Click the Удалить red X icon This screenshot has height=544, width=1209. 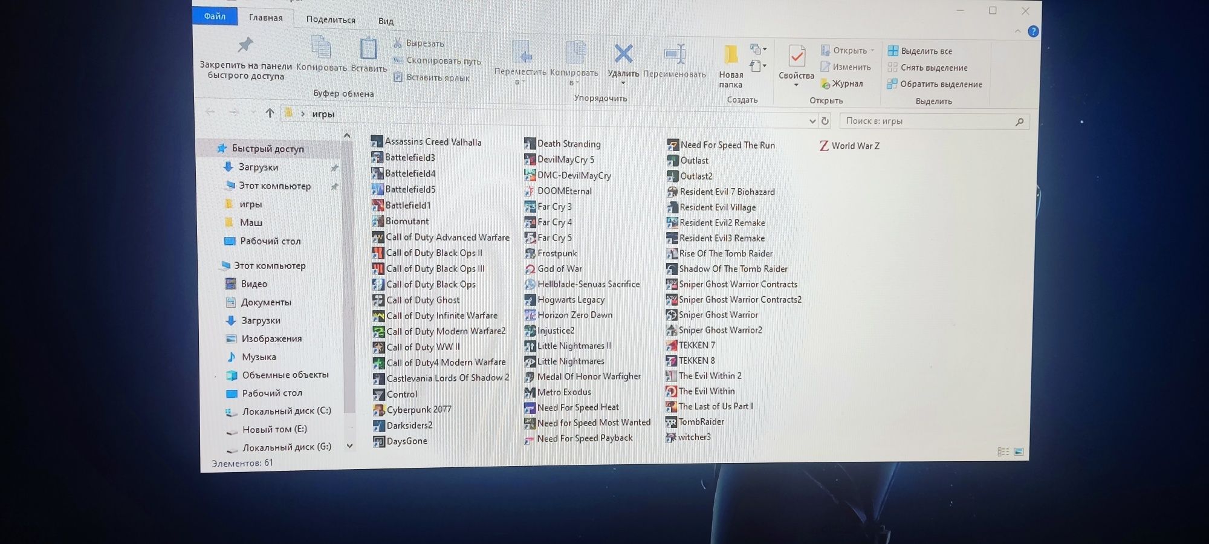coord(623,54)
